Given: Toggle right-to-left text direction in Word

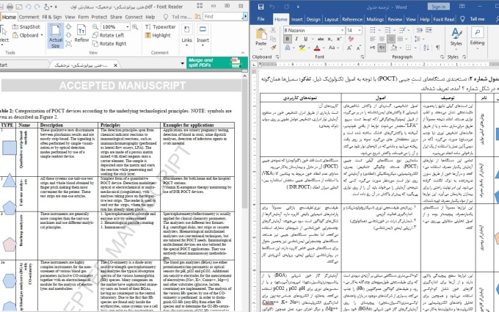Looking at the screenshot, I should pyautogui.click(x=382, y=48).
